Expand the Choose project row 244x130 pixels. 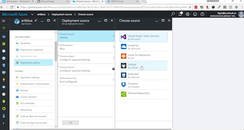coord(86,58)
